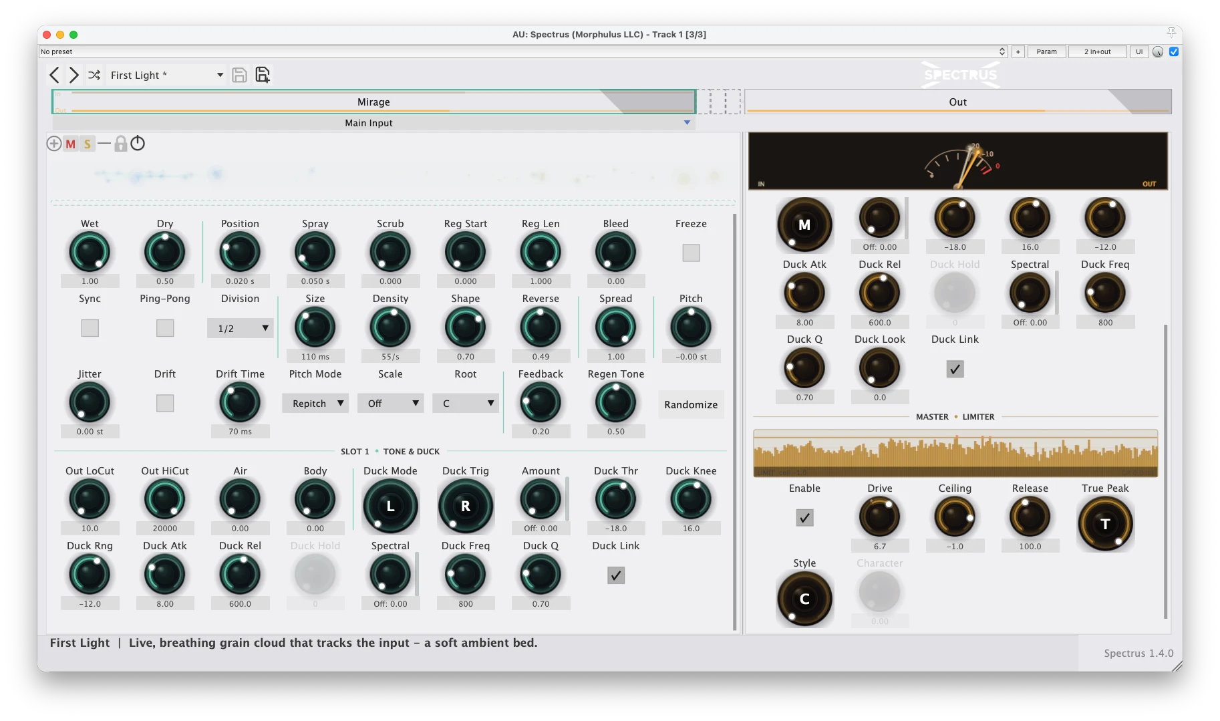1220x721 pixels.
Task: Toggle the plugin enabled blue checkbox
Action: click(x=1174, y=51)
